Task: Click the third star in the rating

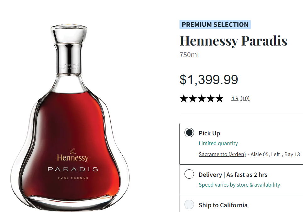Action: (x=201, y=99)
